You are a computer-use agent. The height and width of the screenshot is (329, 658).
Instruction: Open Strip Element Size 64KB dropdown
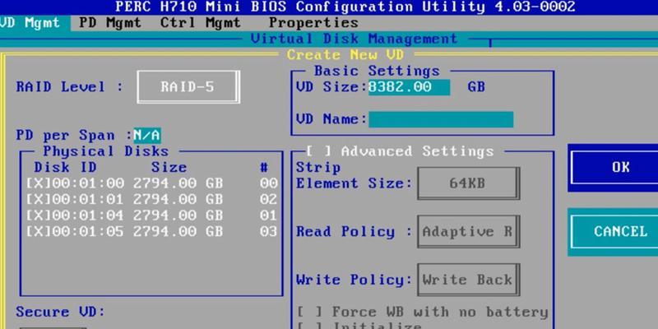point(468,183)
